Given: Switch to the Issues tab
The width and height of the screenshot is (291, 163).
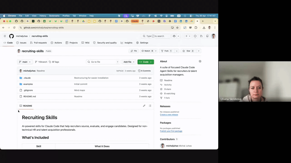Looking at the screenshot, I should (21, 43).
